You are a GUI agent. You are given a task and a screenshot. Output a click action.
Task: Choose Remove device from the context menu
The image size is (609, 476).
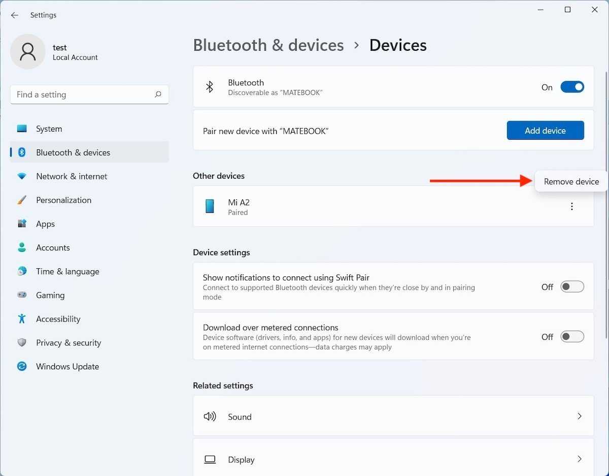click(x=571, y=182)
